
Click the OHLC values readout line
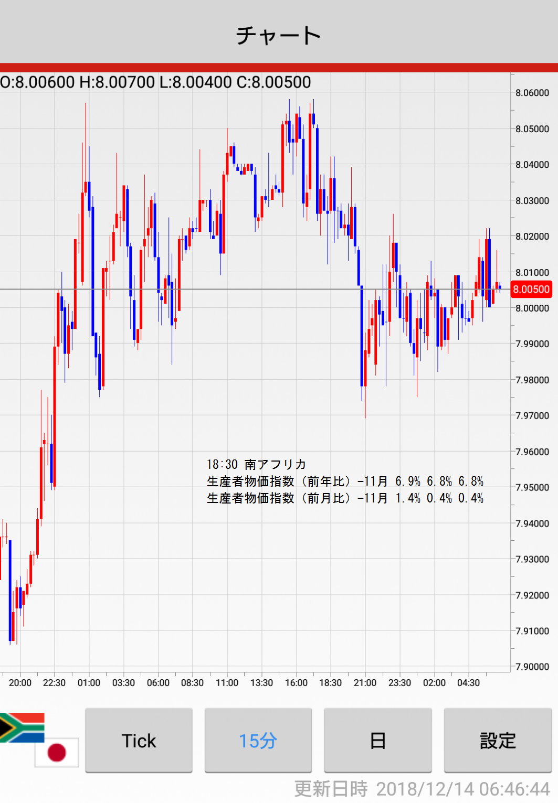156,82
